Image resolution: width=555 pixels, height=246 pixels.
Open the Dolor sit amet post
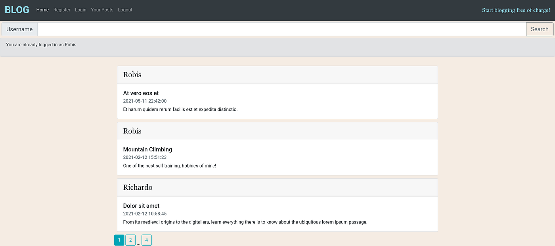tap(141, 206)
